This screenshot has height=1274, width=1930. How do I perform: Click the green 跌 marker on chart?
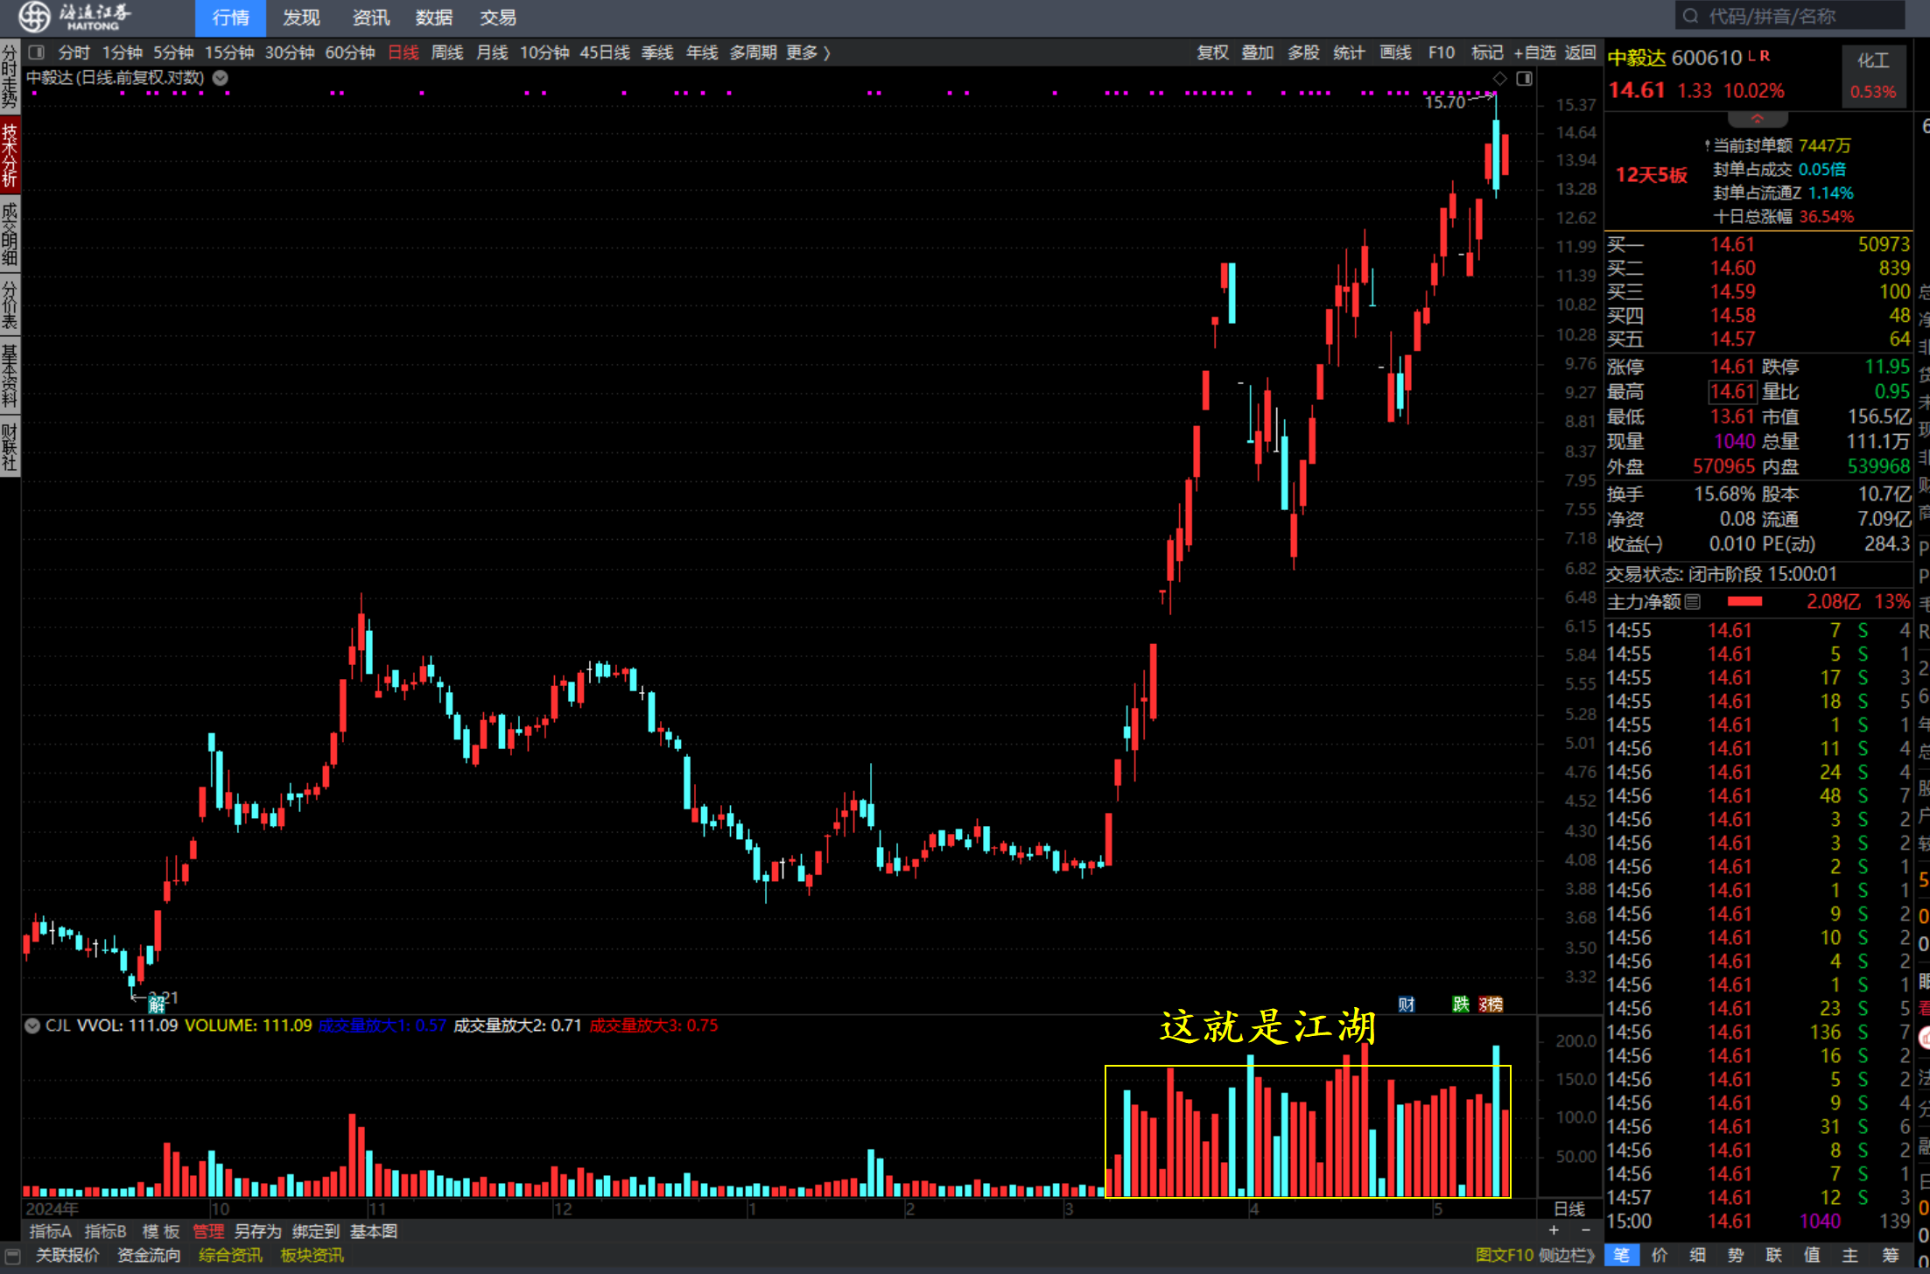click(1461, 1004)
